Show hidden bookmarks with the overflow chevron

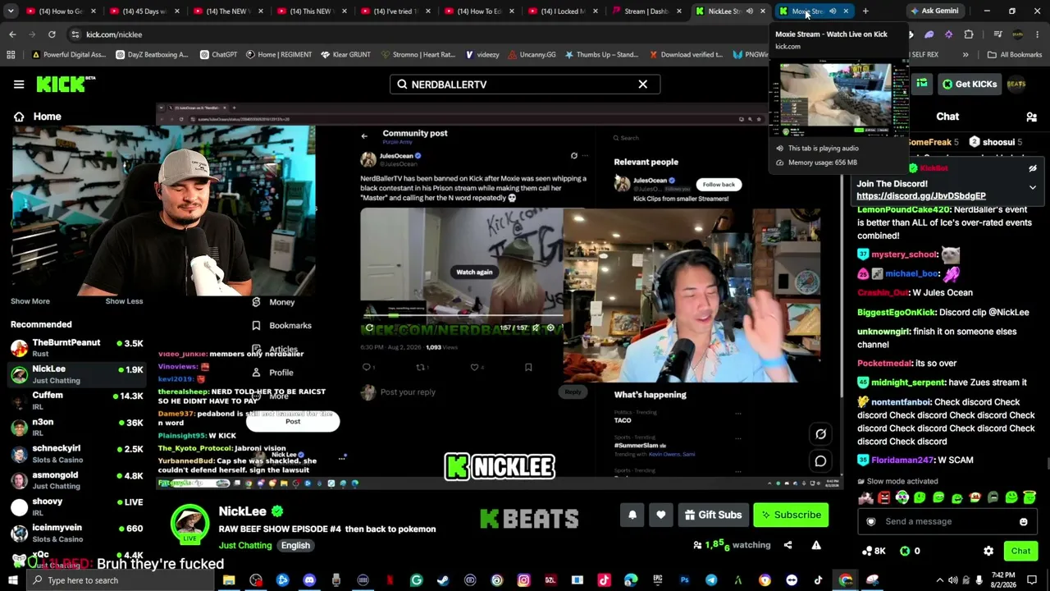[x=966, y=55]
